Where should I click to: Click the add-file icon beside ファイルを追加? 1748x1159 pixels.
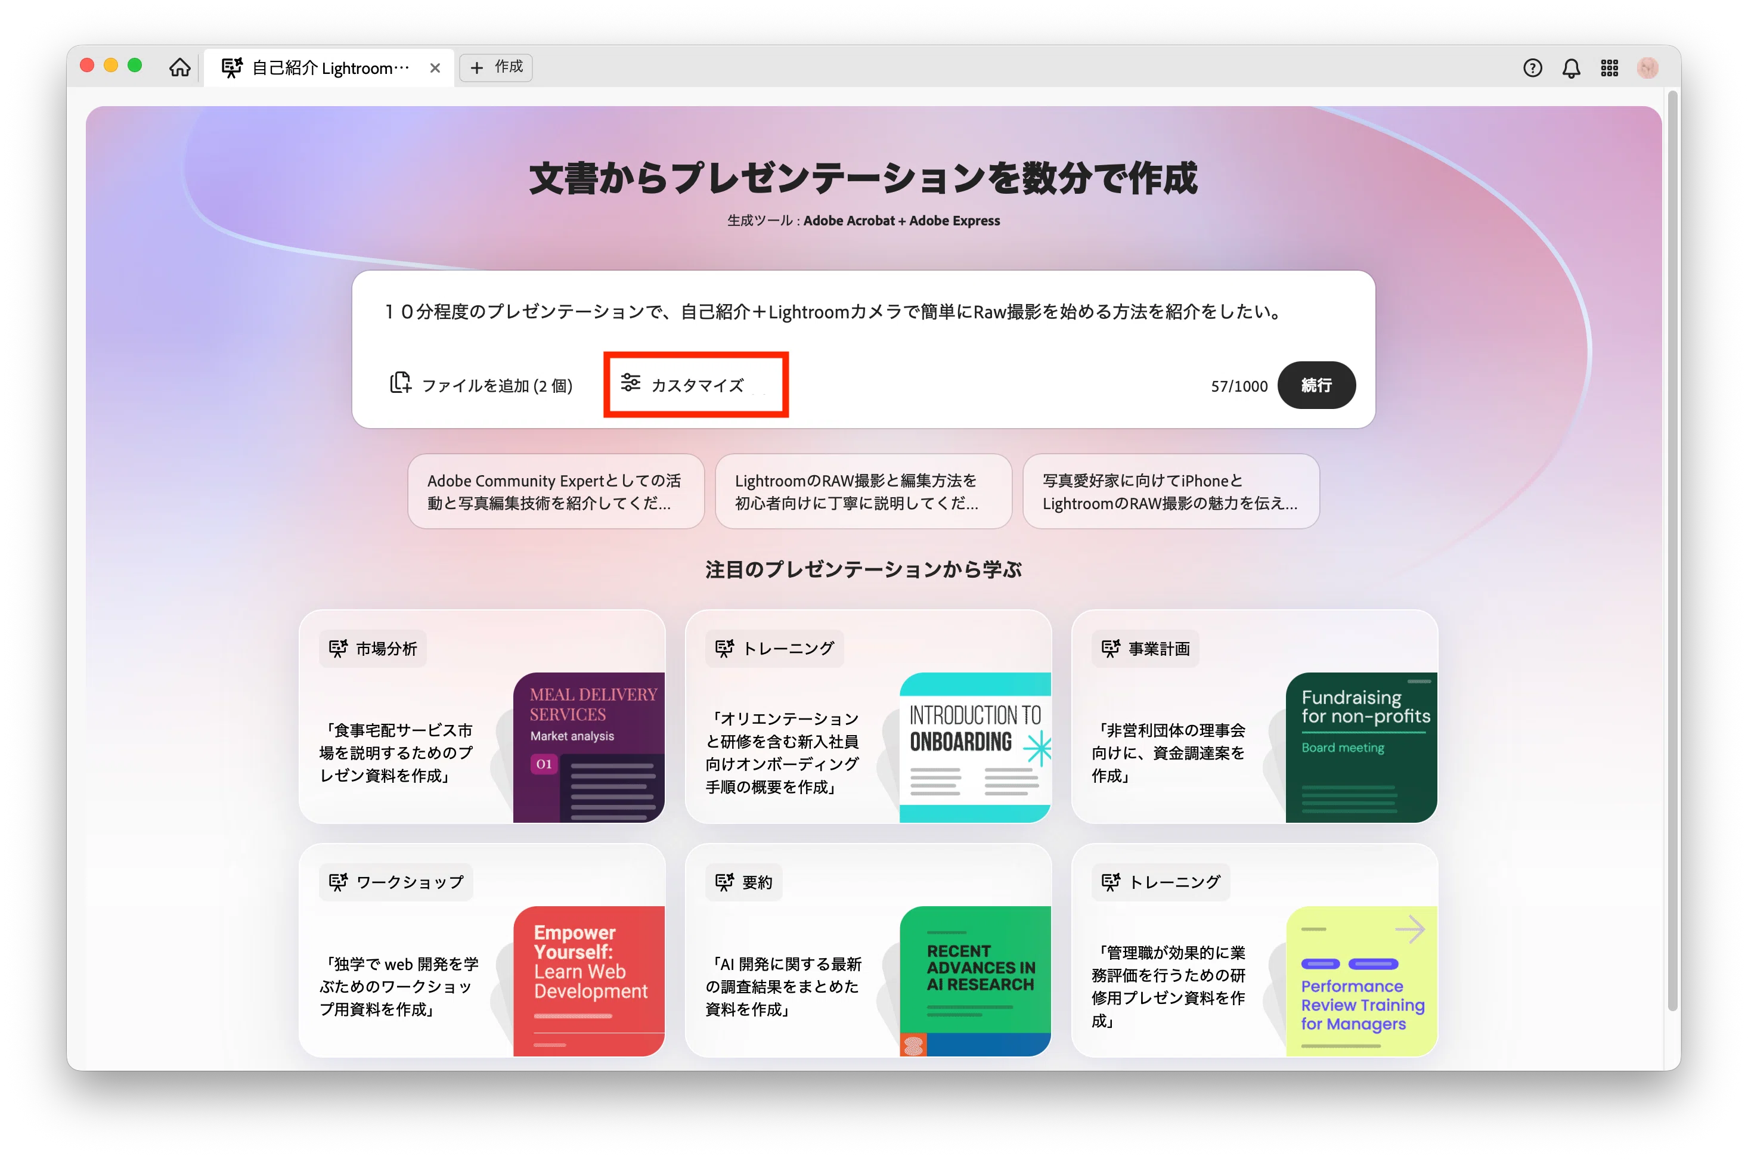pyautogui.click(x=400, y=382)
